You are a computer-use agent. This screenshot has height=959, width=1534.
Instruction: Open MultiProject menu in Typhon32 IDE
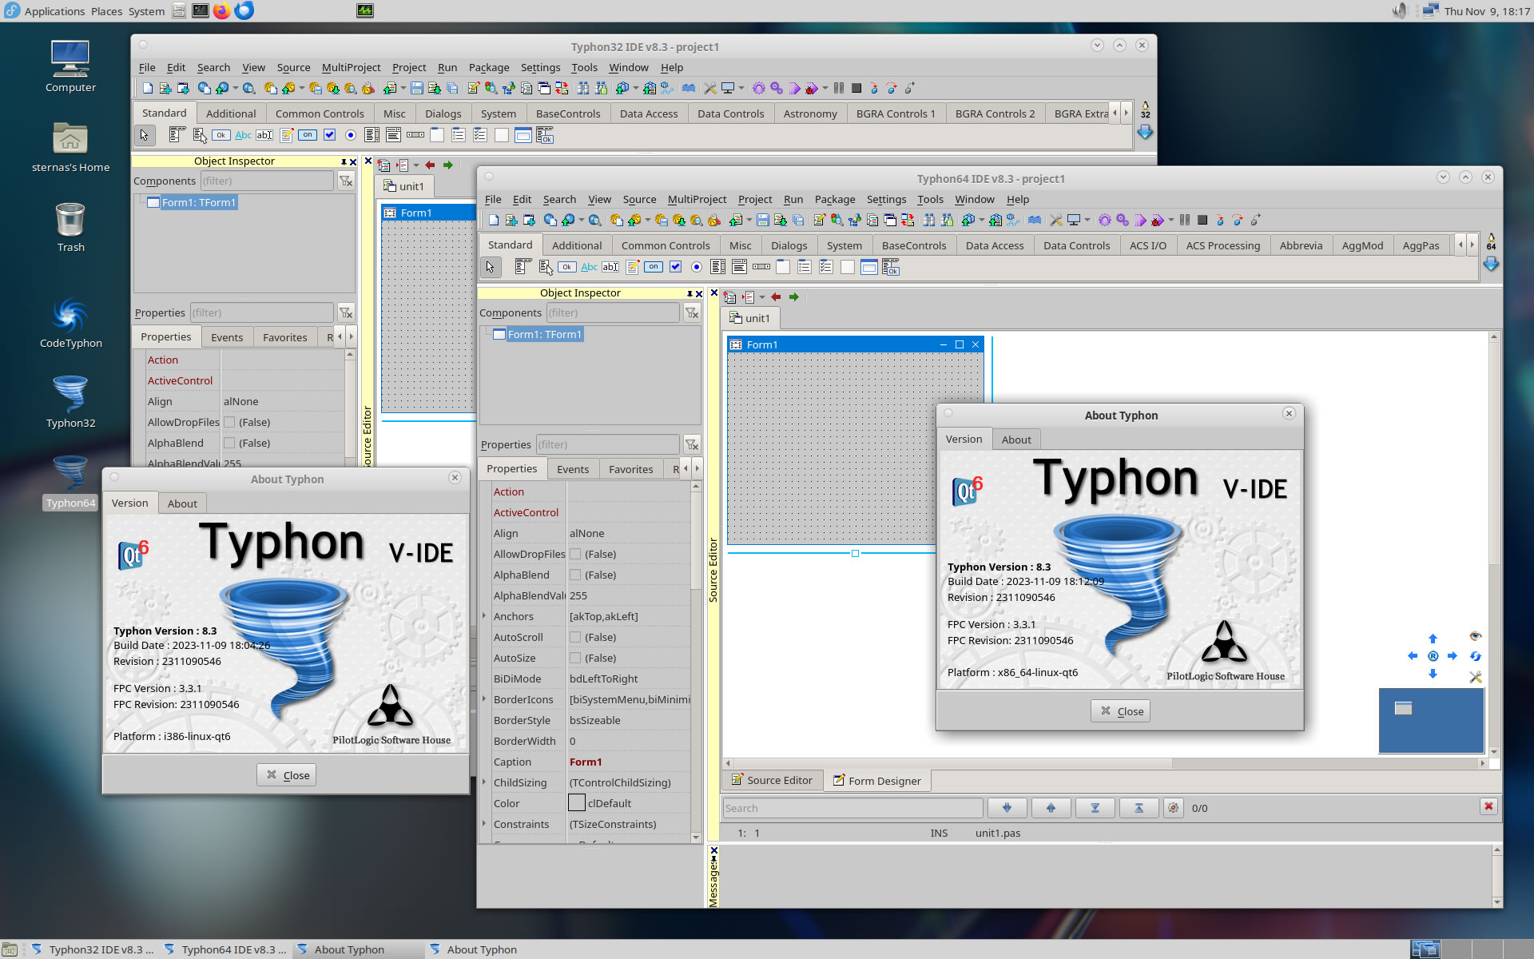[x=351, y=67]
